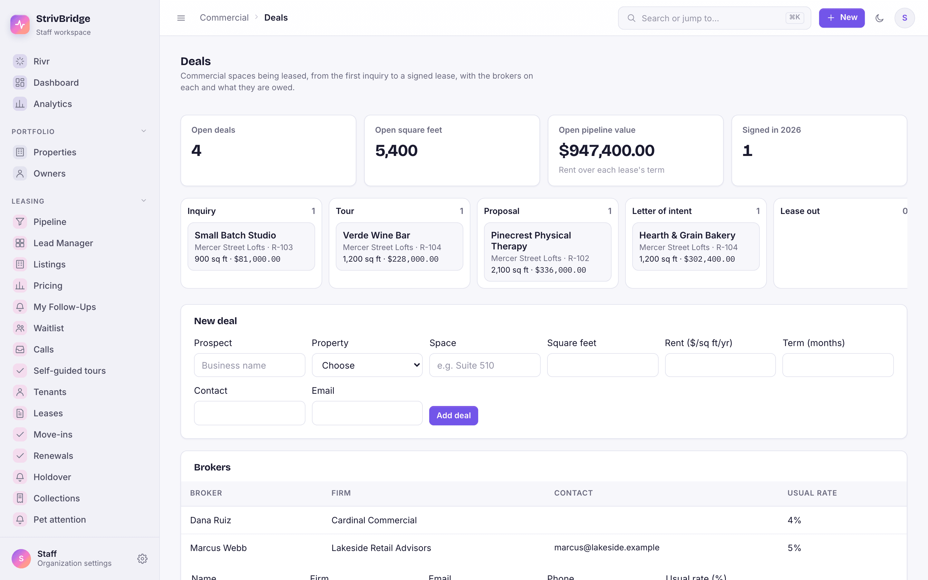Open the Leases document icon

click(x=20, y=413)
